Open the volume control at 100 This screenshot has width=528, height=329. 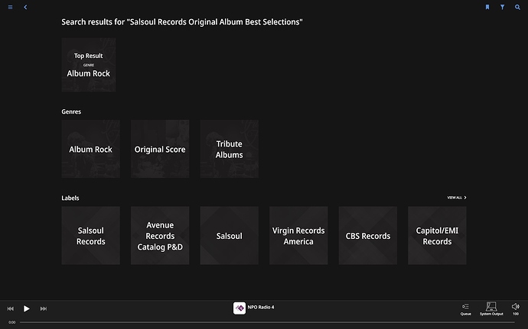516,309
